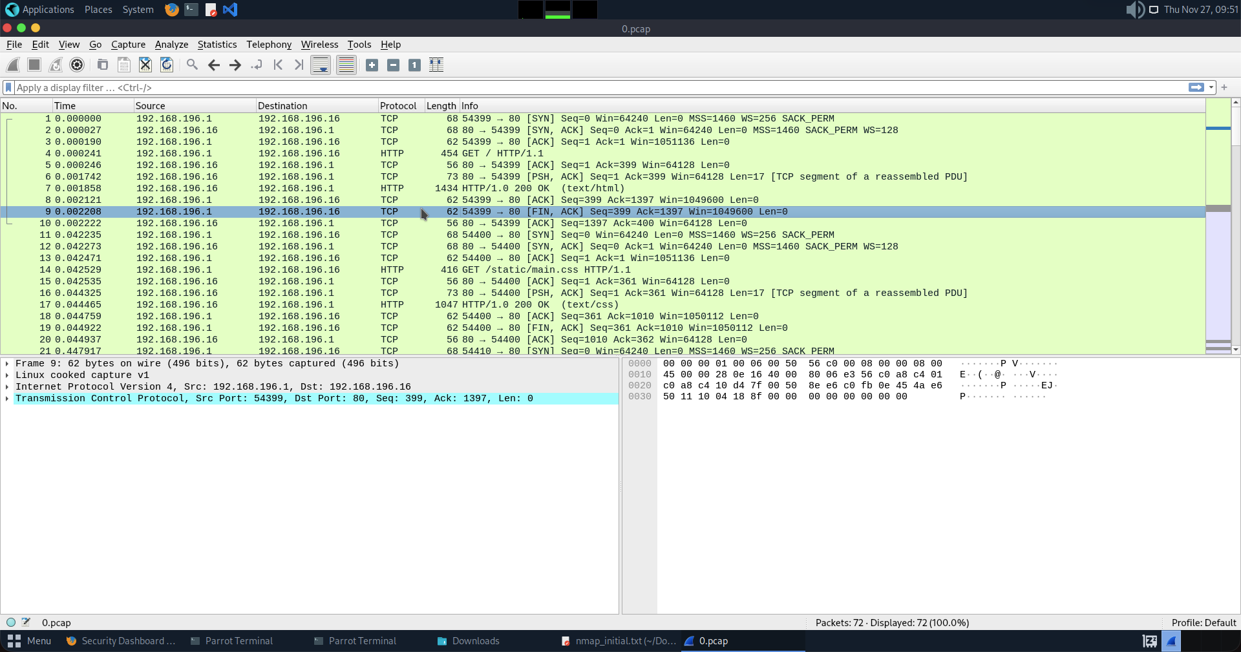Click the find packet magnifier icon
Screen dimensions: 1241x652
tap(192, 65)
